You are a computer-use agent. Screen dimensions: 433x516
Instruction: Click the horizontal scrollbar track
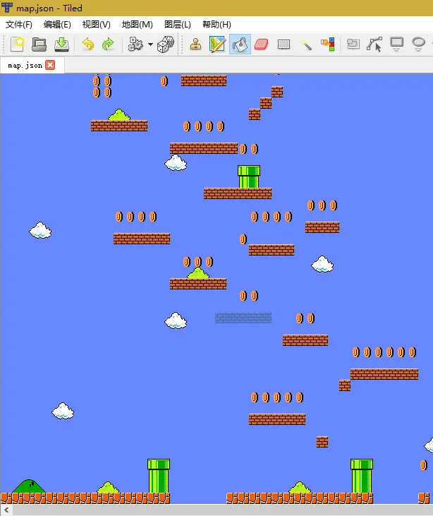tap(223, 510)
